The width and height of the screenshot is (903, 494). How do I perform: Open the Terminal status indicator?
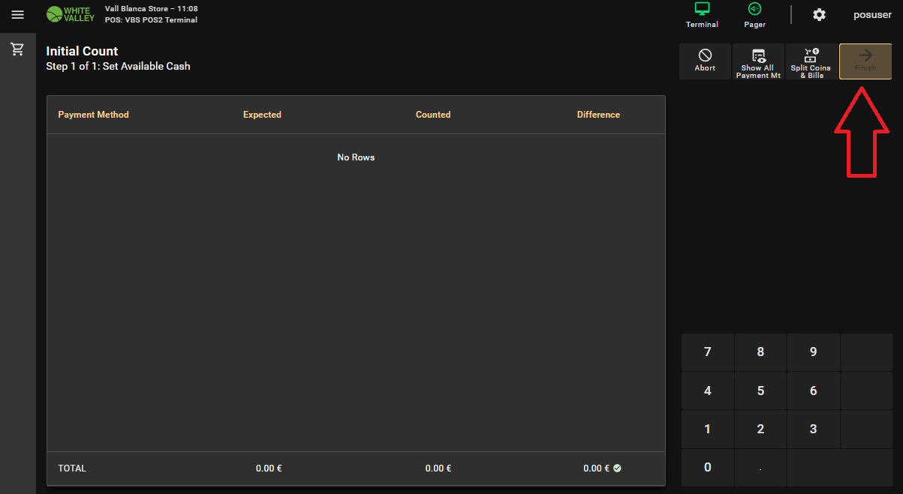click(x=702, y=16)
